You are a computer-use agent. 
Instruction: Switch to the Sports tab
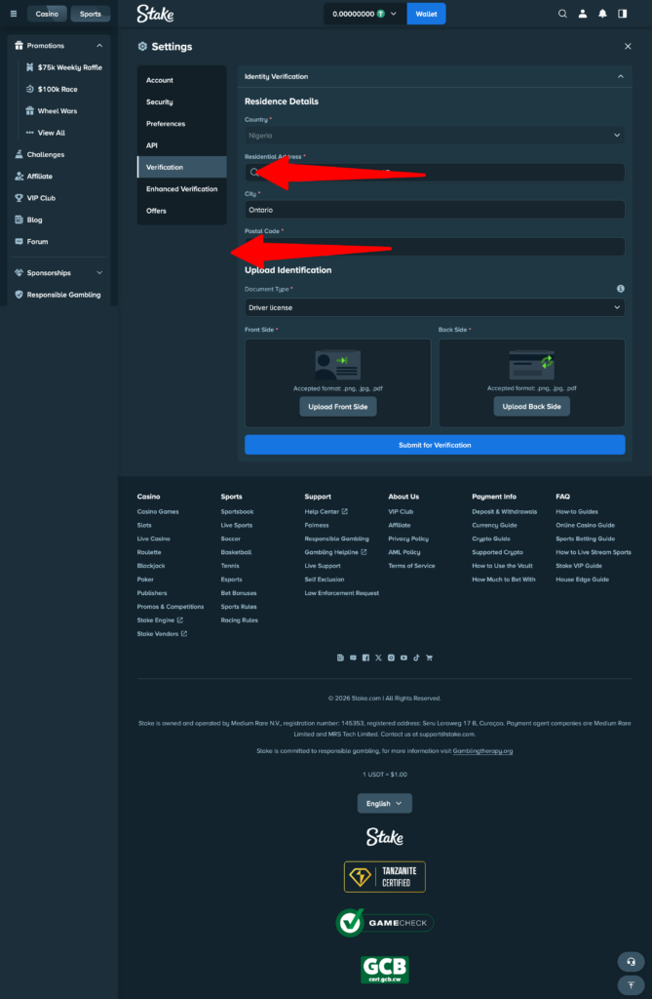coord(91,14)
